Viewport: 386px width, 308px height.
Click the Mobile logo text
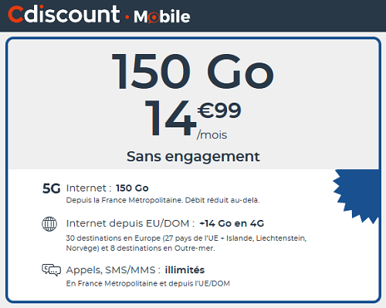pyautogui.click(x=162, y=16)
